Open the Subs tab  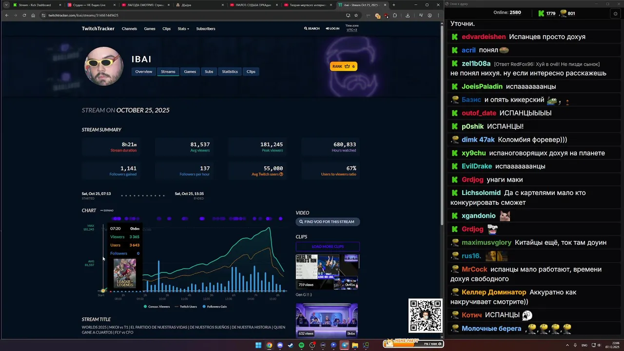(209, 72)
